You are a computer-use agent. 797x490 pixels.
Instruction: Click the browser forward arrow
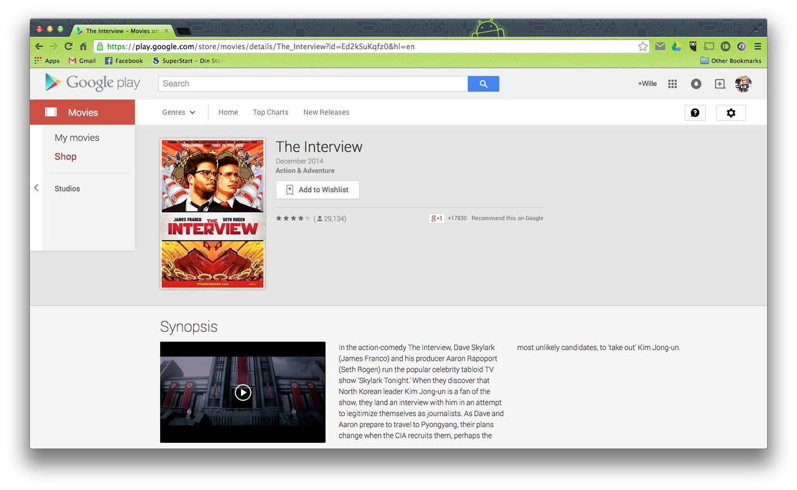click(54, 47)
